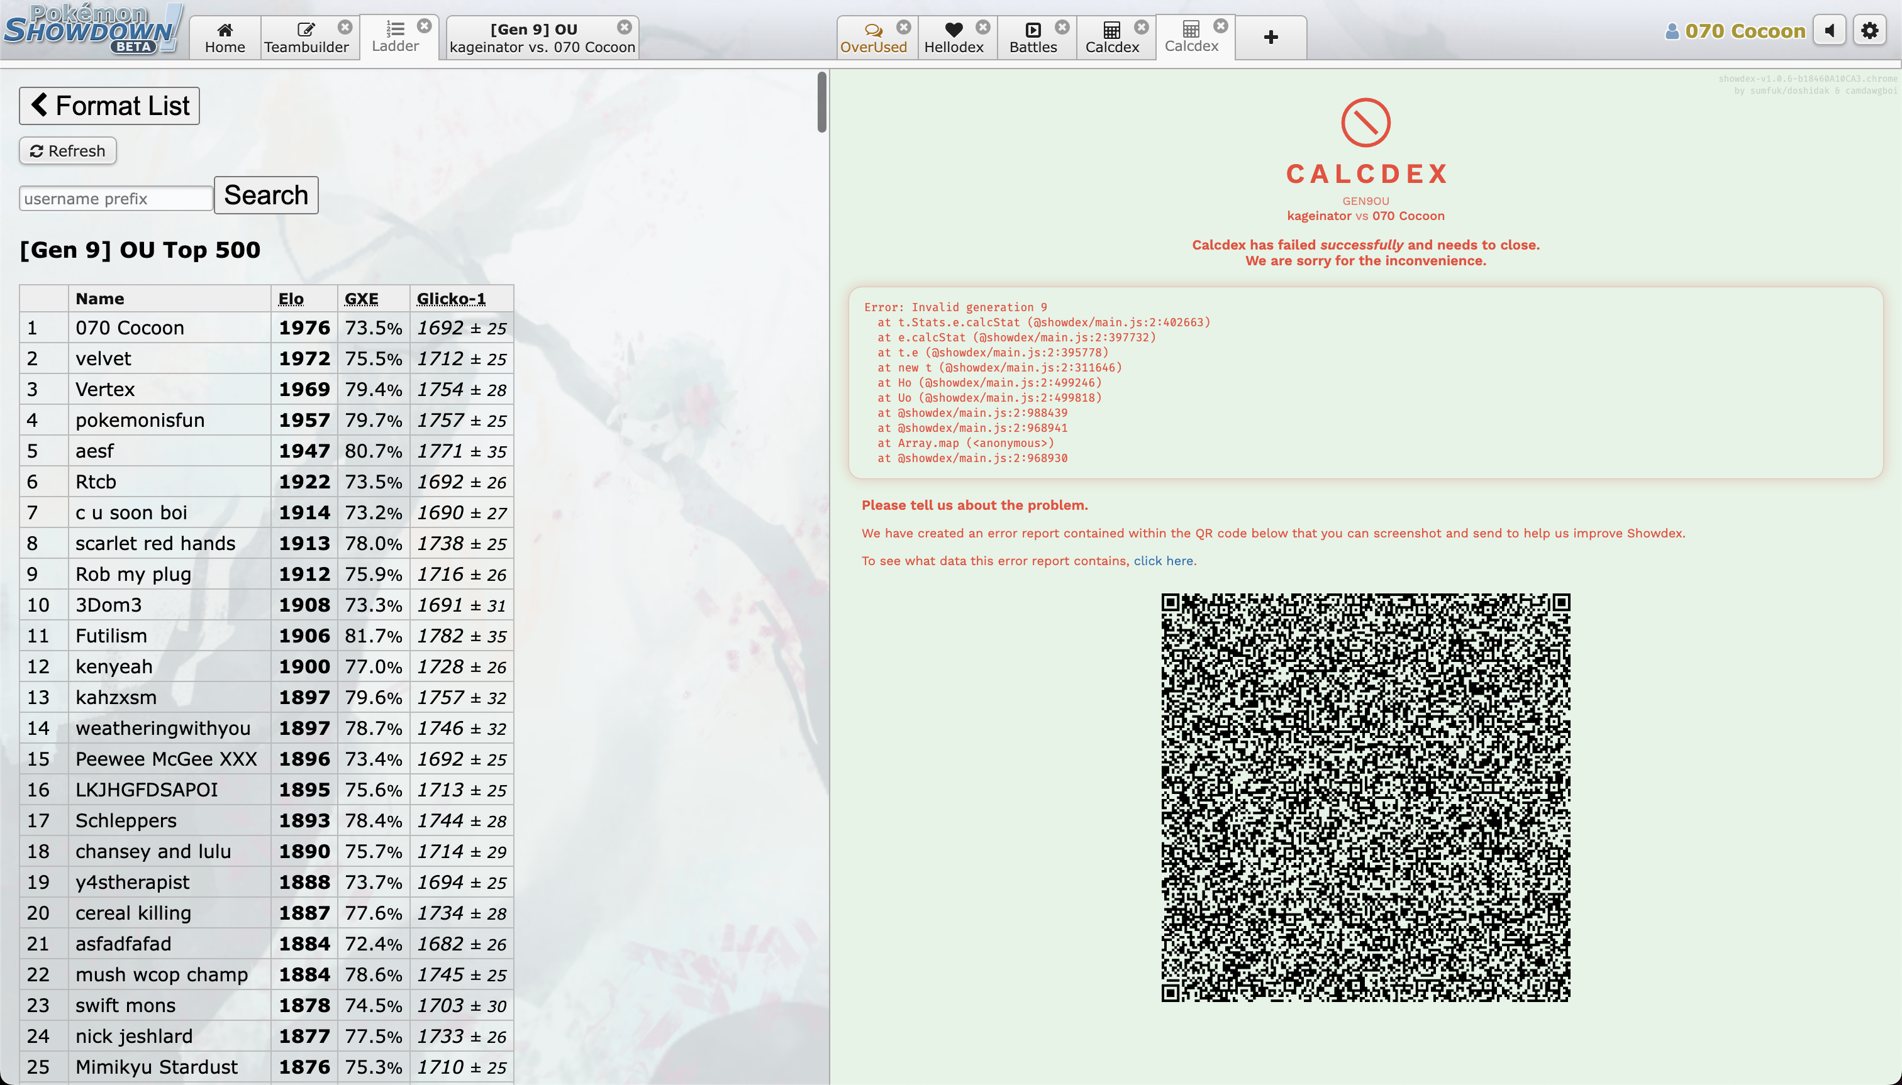Select the active Calcdex error tab
The width and height of the screenshot is (1902, 1085).
click(x=1191, y=37)
